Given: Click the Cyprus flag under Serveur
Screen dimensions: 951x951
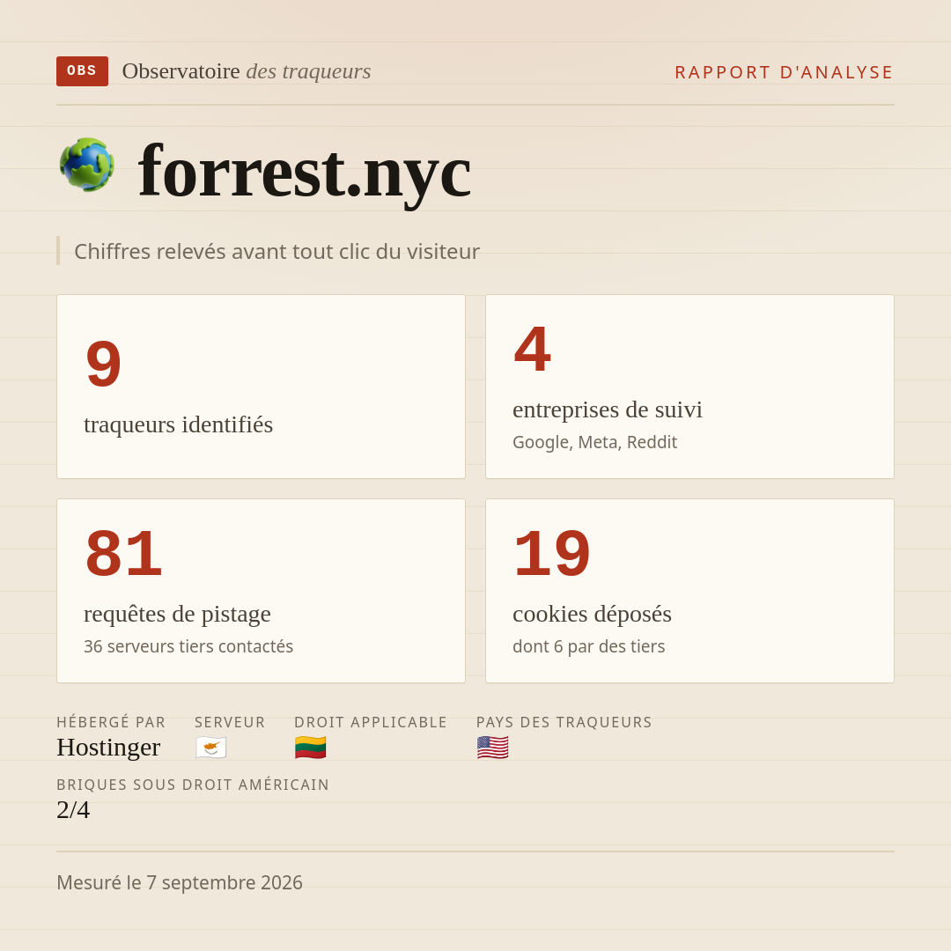Looking at the screenshot, I should point(211,748).
